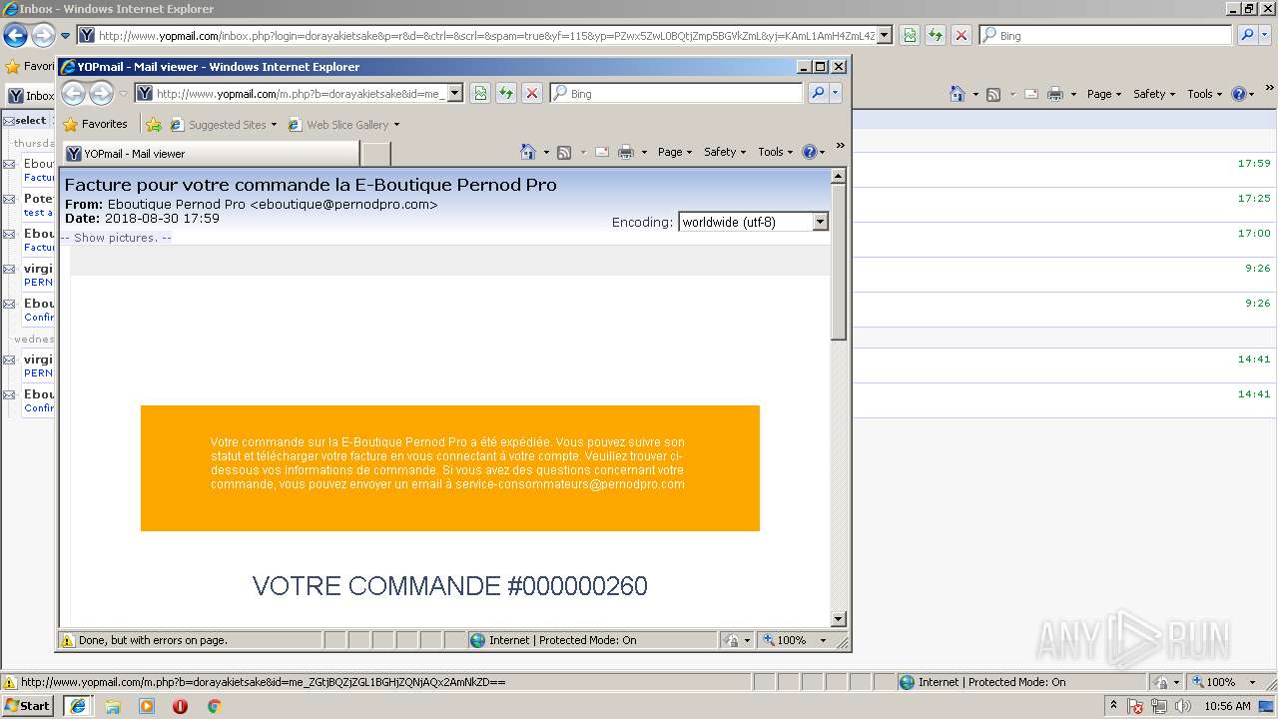
Task: Click Add to Favorites Bar icon
Action: 153,125
